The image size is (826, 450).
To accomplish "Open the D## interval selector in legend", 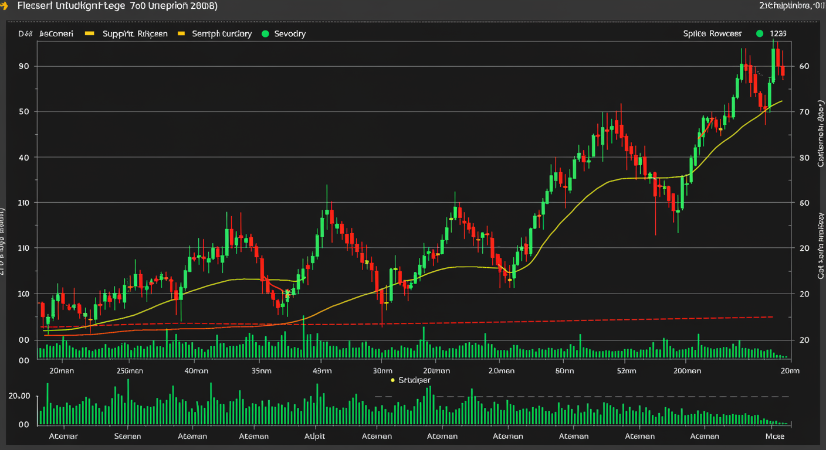I will (x=25, y=34).
